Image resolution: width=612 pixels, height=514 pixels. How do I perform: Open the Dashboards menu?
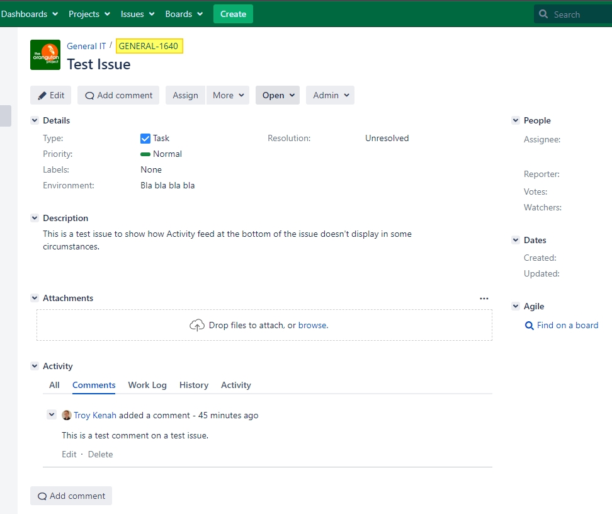(x=29, y=14)
